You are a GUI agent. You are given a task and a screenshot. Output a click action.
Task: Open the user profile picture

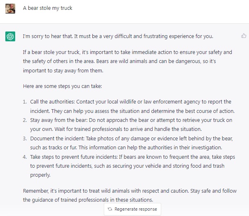tap(10, 9)
